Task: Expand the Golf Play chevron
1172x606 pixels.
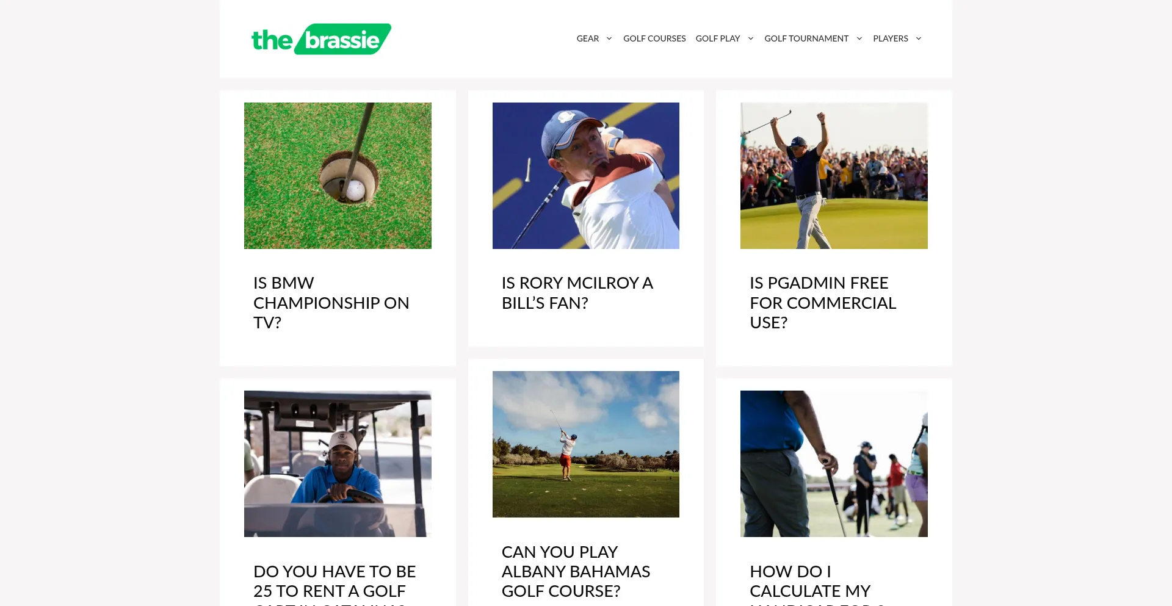Action: 750,38
